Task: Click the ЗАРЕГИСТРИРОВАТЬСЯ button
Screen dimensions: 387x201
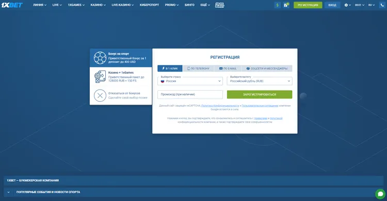Action: [260, 94]
